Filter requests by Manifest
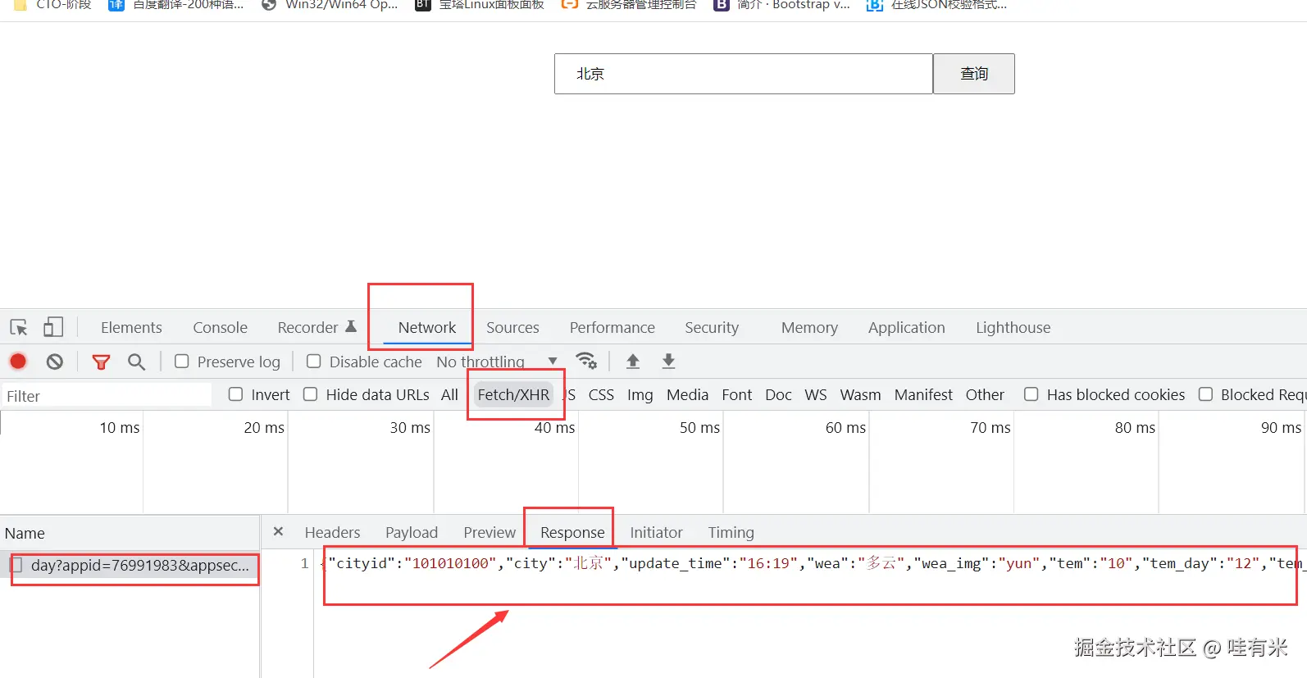 pos(923,394)
